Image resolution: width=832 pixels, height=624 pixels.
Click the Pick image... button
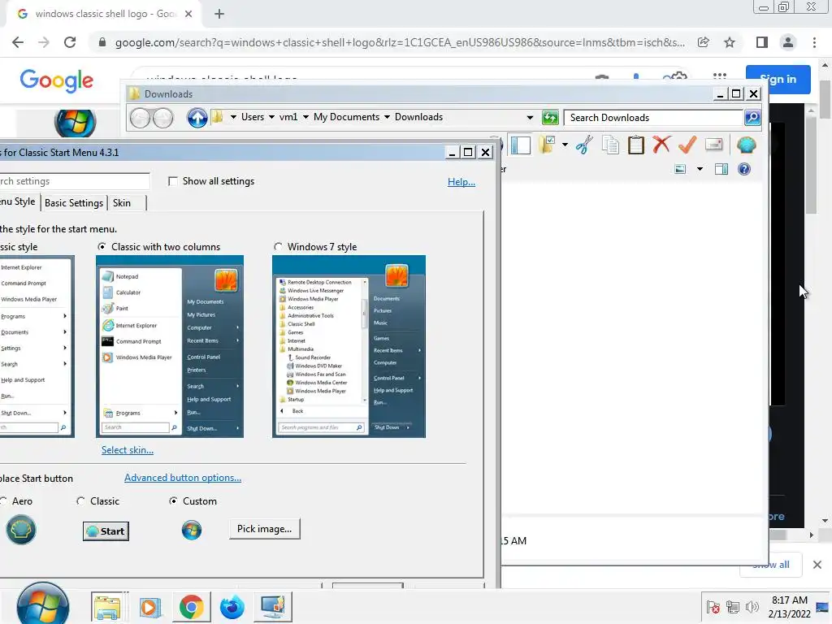pos(264,529)
